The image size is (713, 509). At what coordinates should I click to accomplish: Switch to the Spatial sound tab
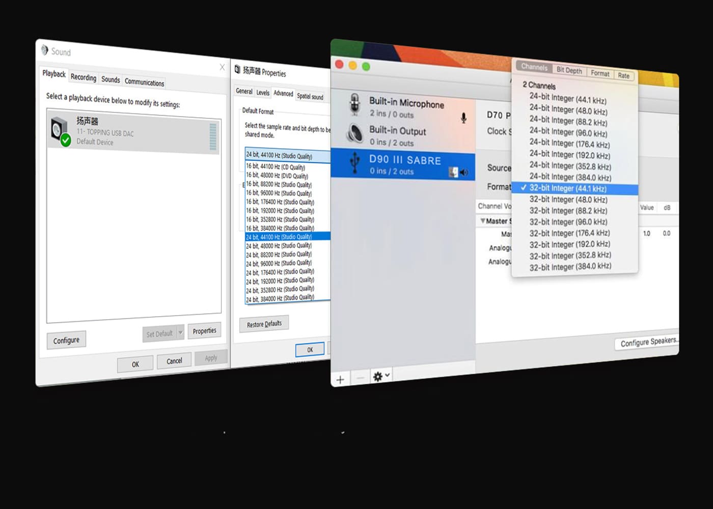[x=310, y=96]
